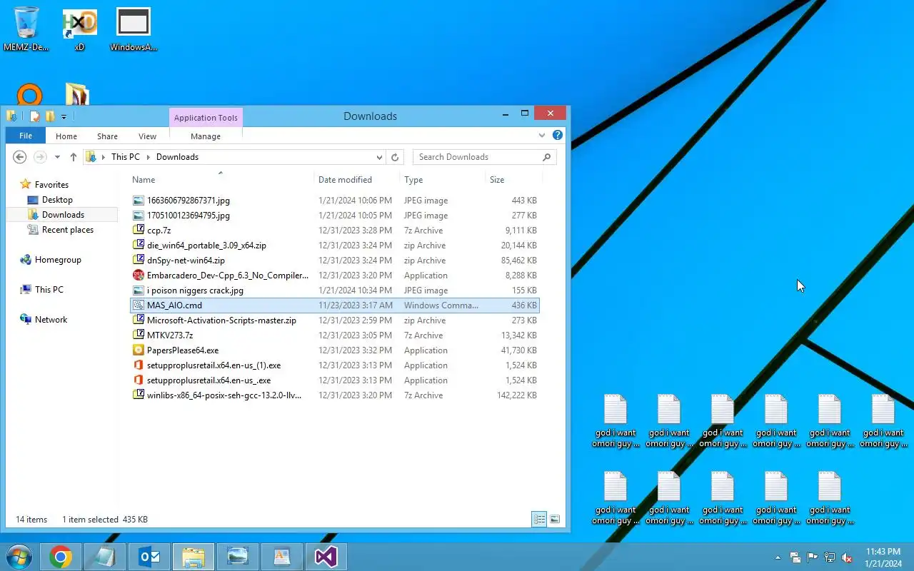Viewport: 914px width, 571px height.
Task: Click the dnSpy-net-win64.zip archive icon
Action: tap(139, 261)
